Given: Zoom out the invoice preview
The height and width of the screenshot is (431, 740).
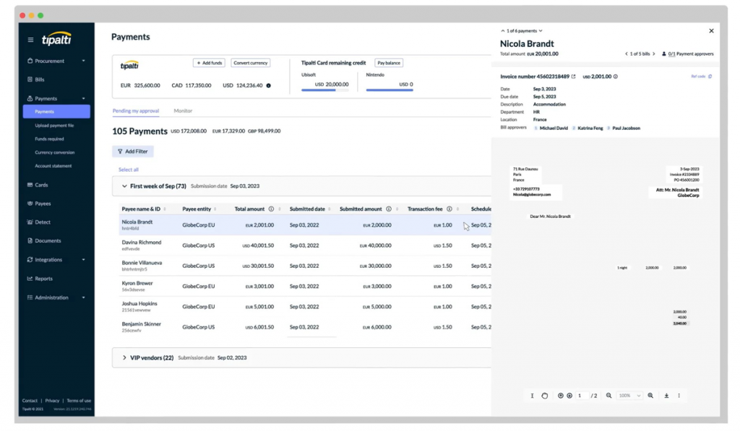Looking at the screenshot, I should (x=608, y=396).
